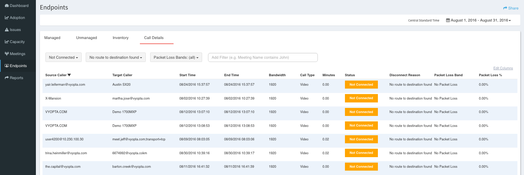Sort by Call Type column
This screenshot has width=524, height=175.
point(307,75)
